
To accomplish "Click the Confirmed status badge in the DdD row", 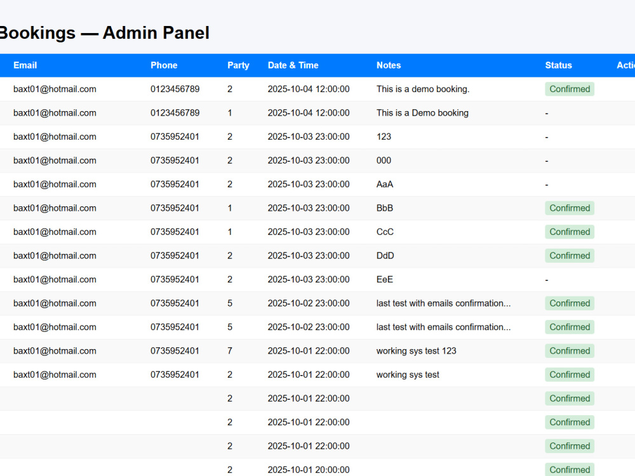I will [x=570, y=256].
